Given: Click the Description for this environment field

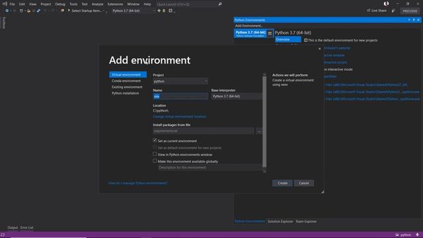Looking at the screenshot, I should point(210,167).
